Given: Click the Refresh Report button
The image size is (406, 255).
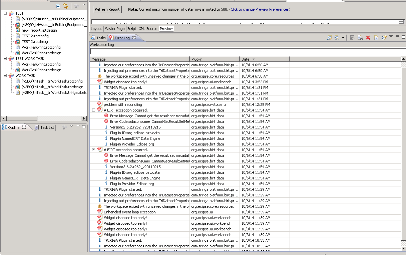Looking at the screenshot, I should click(x=107, y=9).
